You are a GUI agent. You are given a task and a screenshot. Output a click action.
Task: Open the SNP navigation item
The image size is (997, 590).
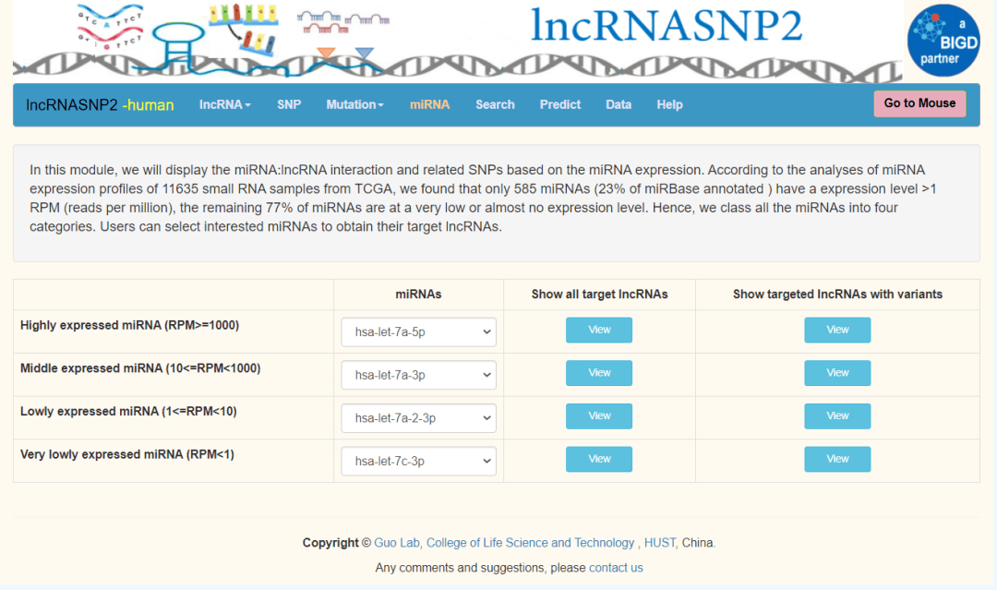point(289,105)
